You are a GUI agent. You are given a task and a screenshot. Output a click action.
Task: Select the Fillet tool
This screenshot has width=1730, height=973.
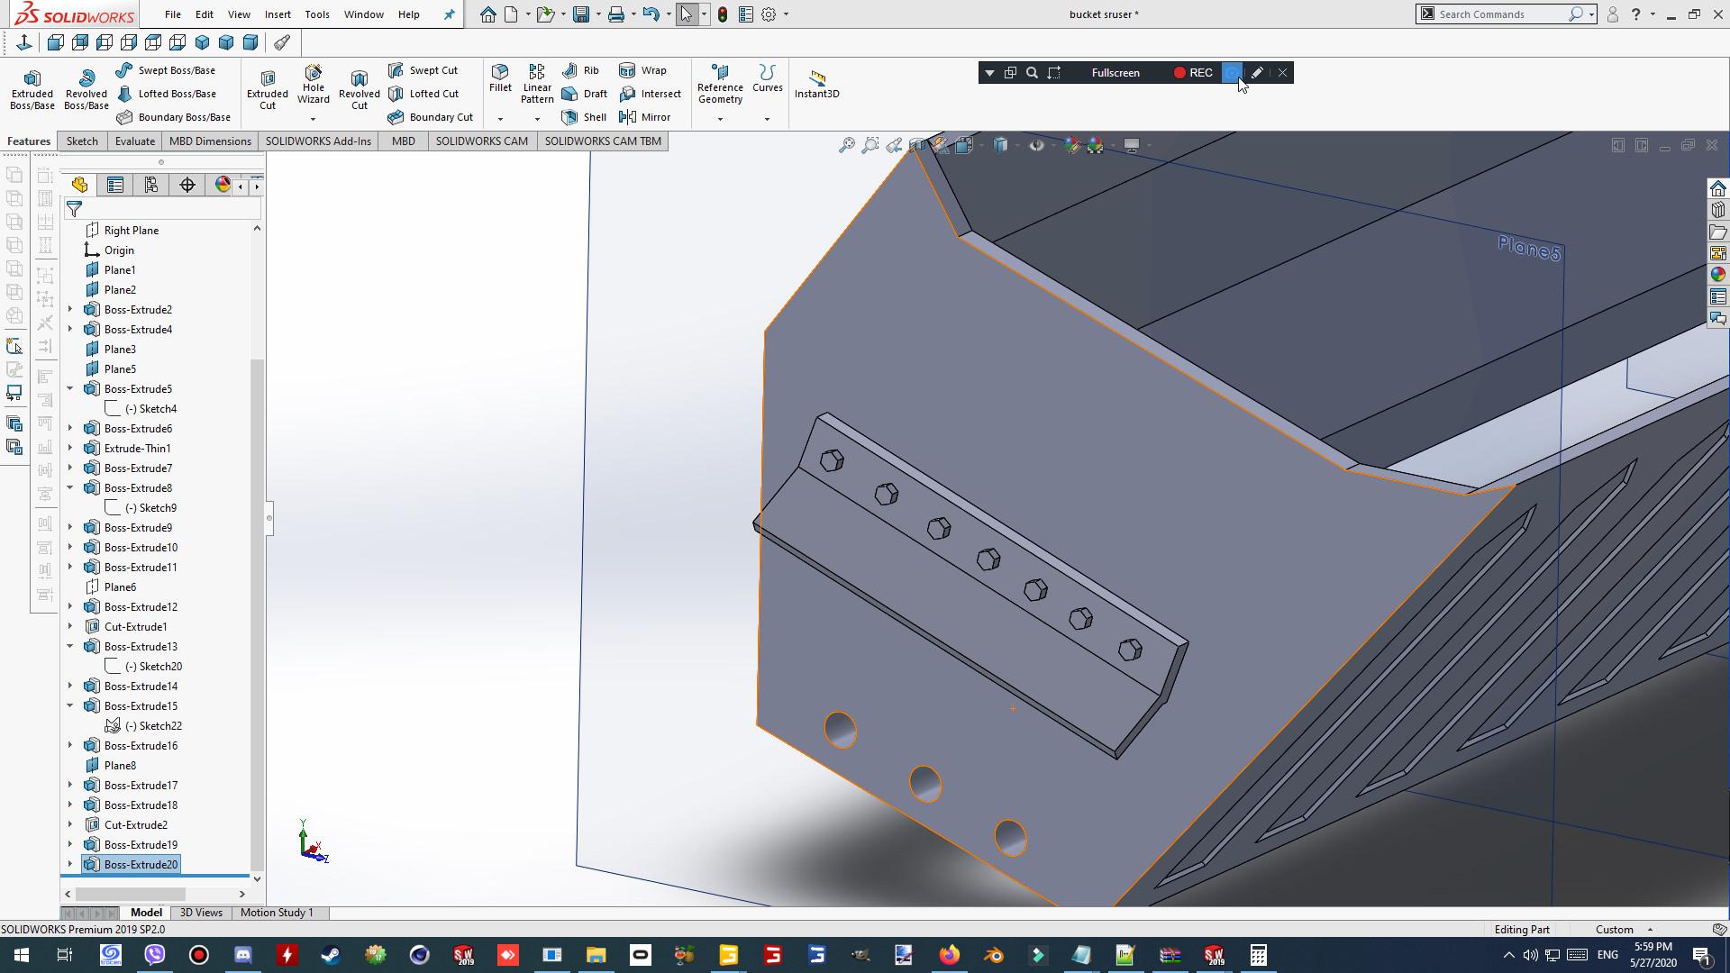500,78
